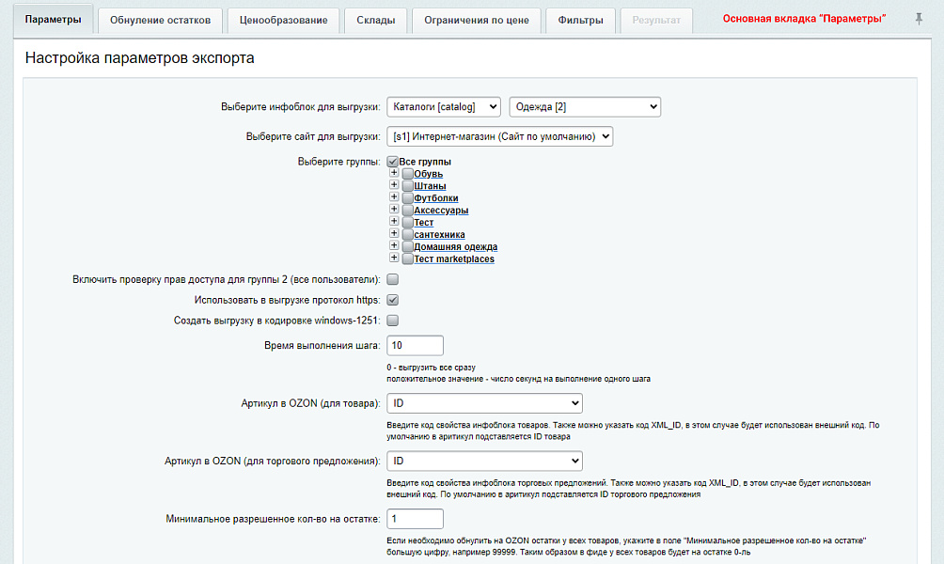Expand the Обувь group tree node
This screenshot has height=564, width=944.
394,173
